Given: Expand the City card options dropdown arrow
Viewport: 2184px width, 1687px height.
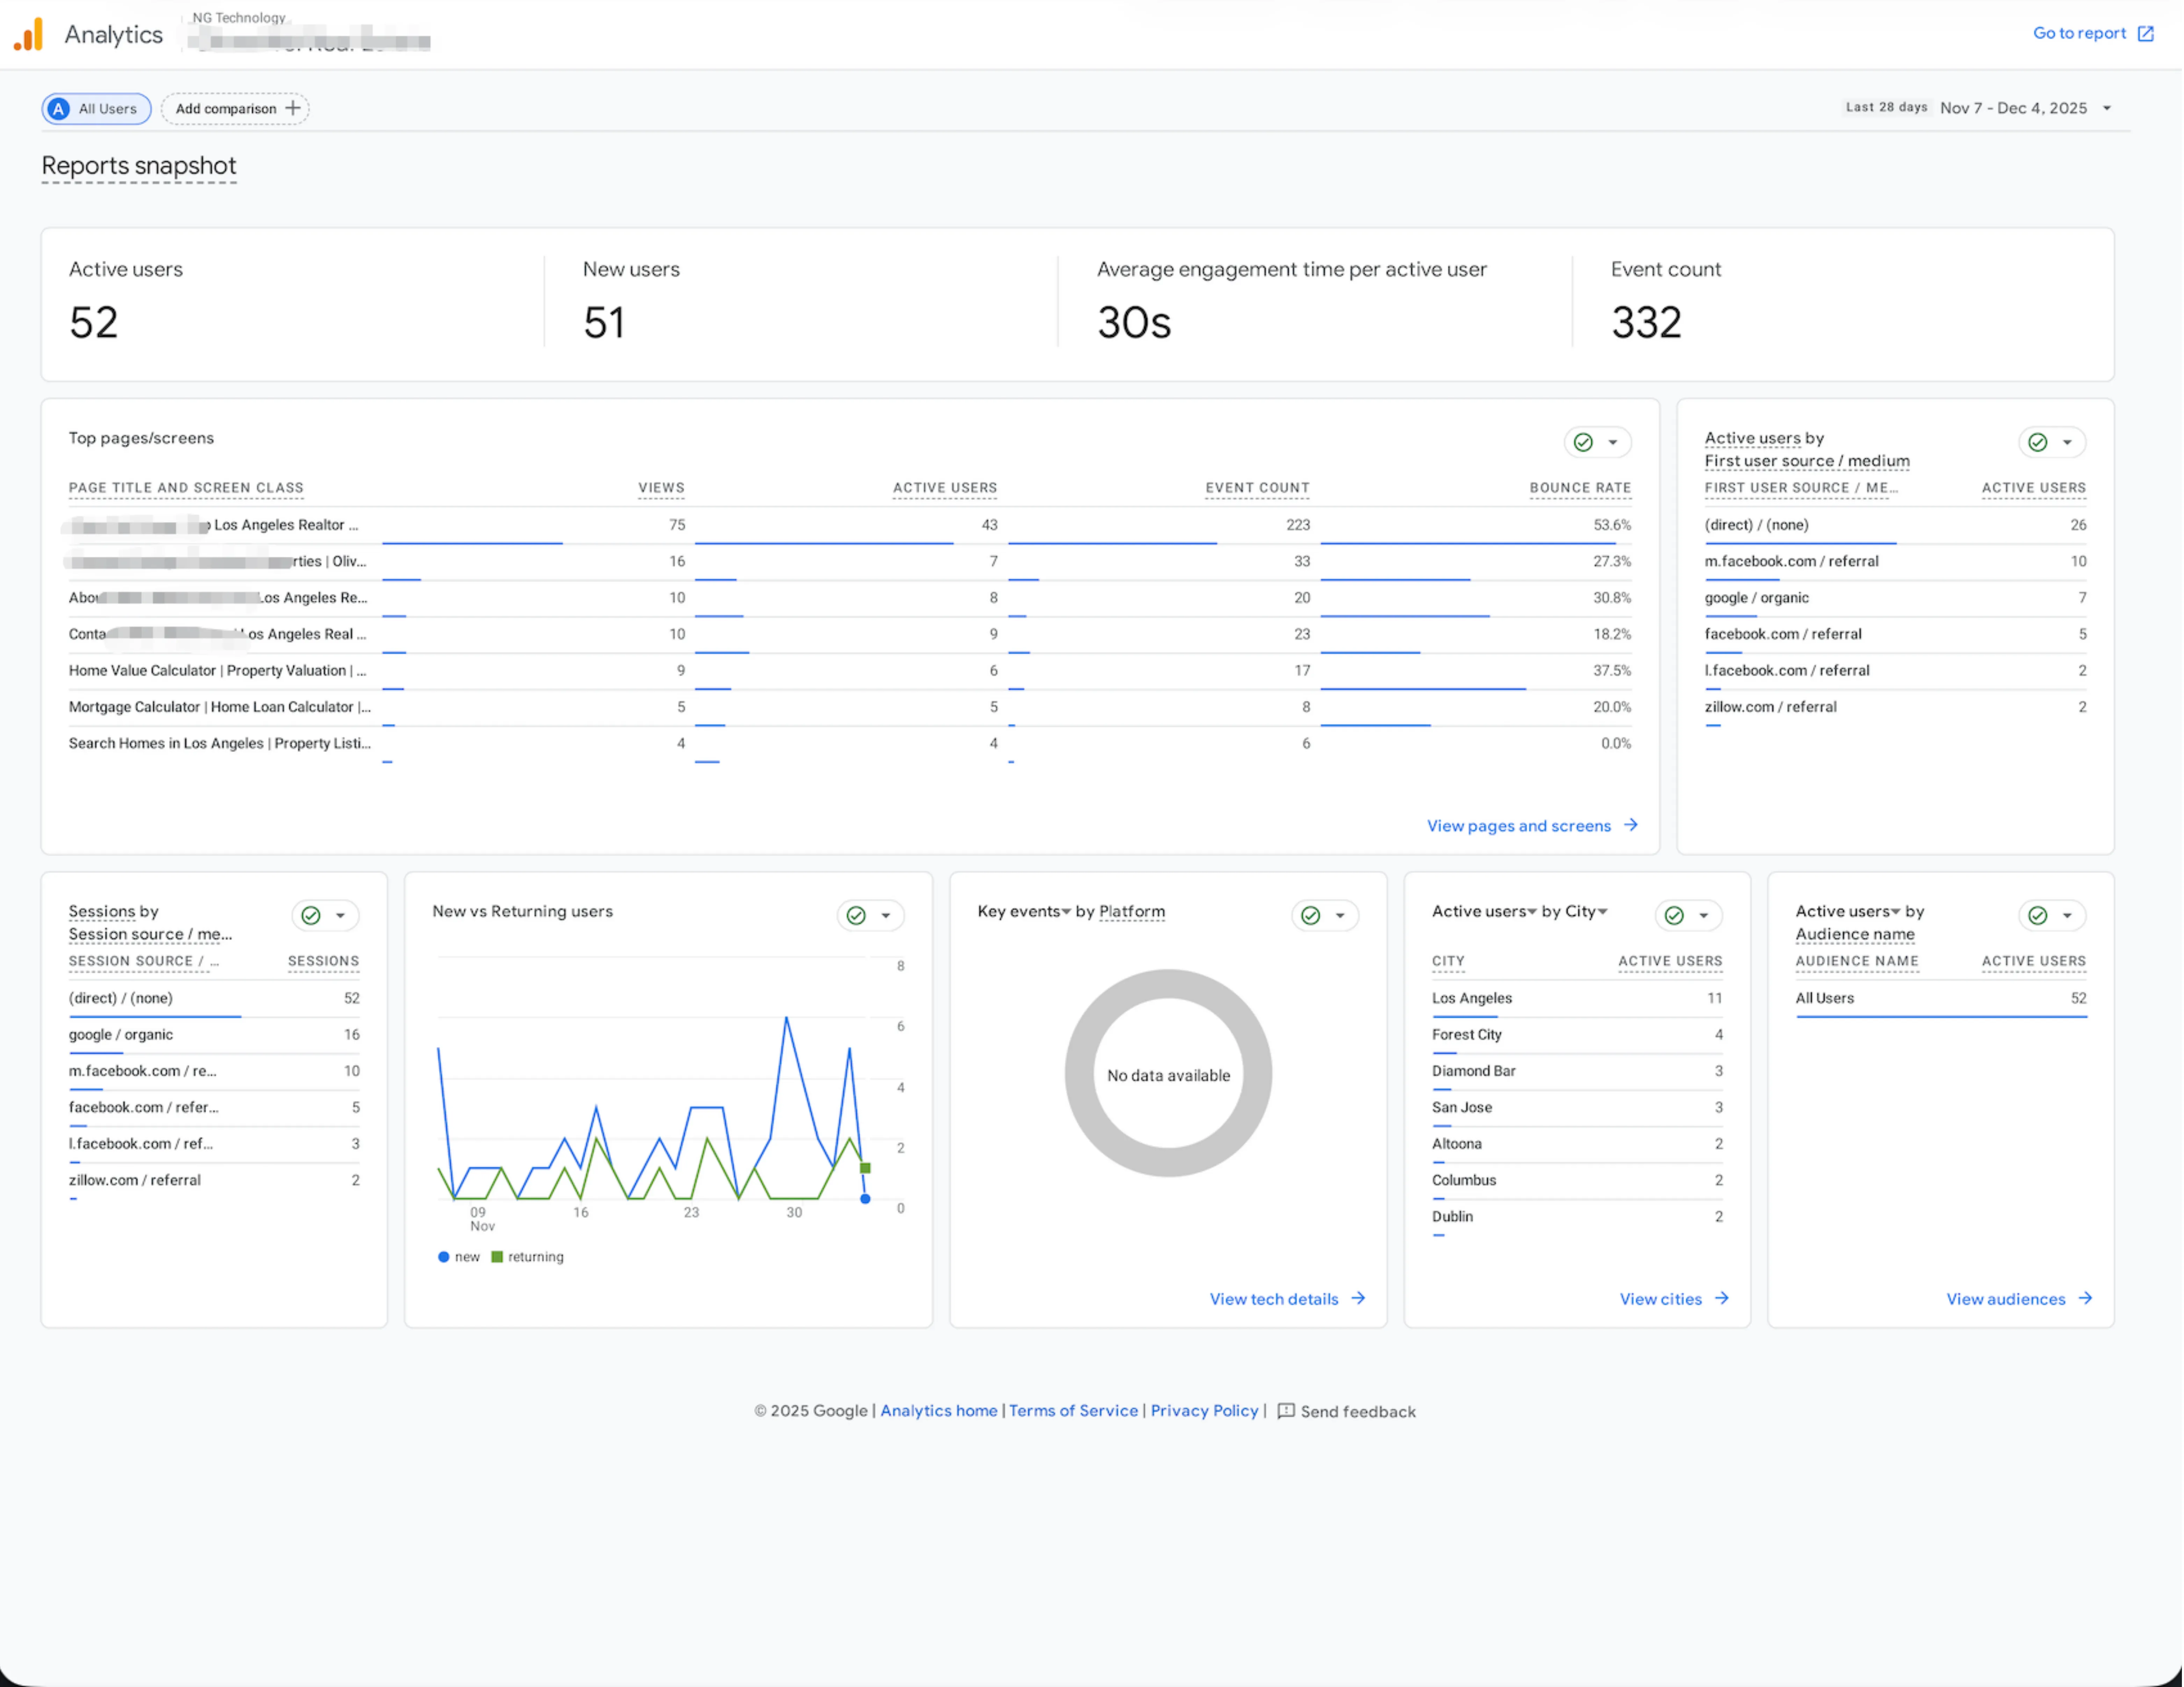Looking at the screenshot, I should click(1704, 915).
